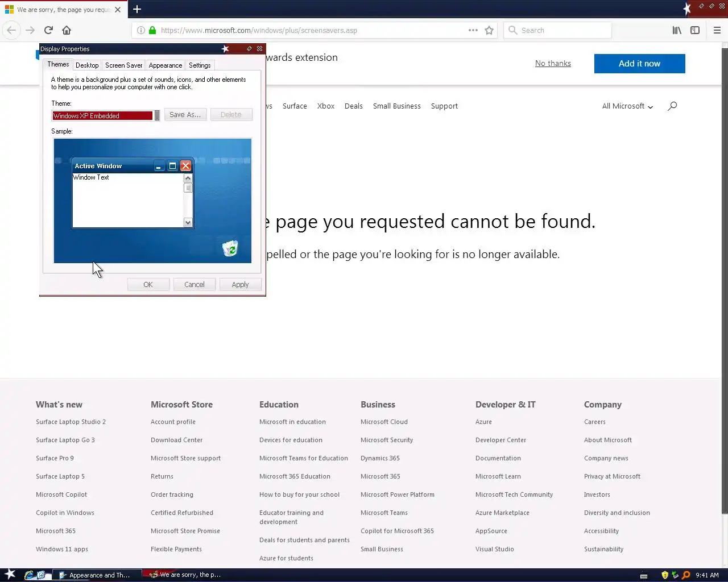The width and height of the screenshot is (728, 582).
Task: Click Cancel in Display Properties
Action: [x=194, y=284]
